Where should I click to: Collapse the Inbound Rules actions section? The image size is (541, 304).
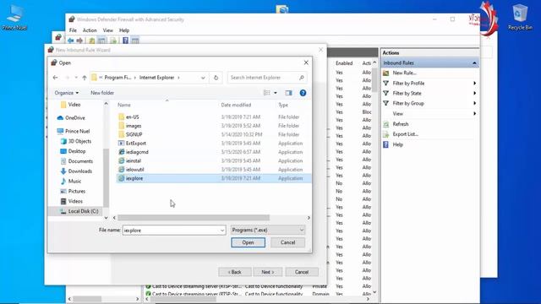point(474,63)
